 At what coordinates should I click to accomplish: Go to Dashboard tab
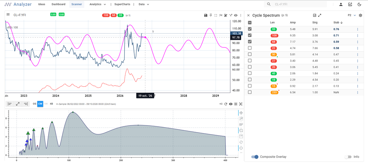click(x=58, y=4)
